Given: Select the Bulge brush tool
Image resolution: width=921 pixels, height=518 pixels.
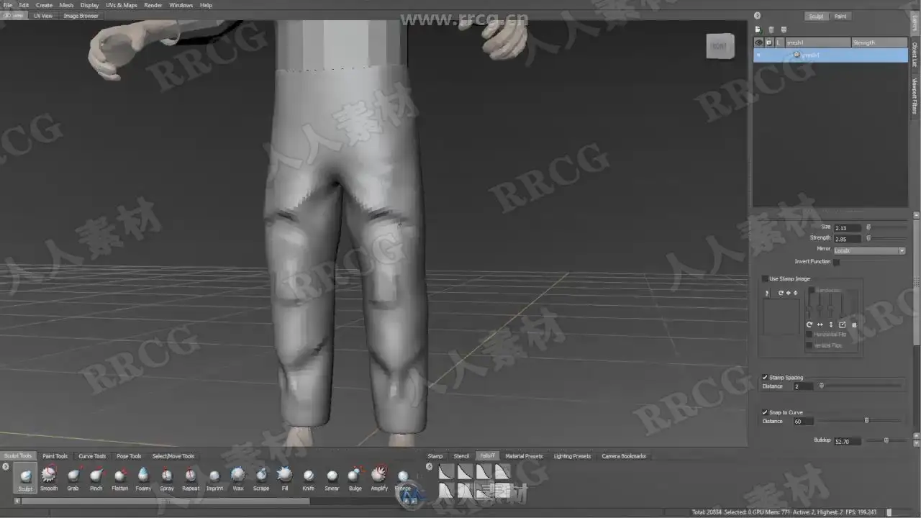Looking at the screenshot, I should pyautogui.click(x=355, y=478).
